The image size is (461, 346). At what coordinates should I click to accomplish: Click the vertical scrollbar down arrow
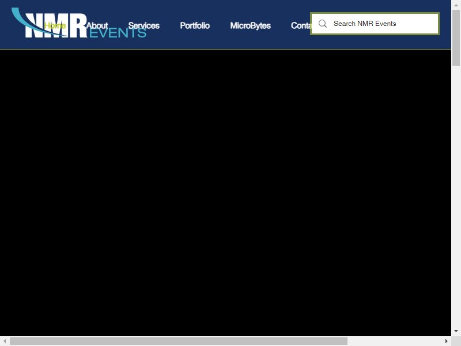(456, 331)
